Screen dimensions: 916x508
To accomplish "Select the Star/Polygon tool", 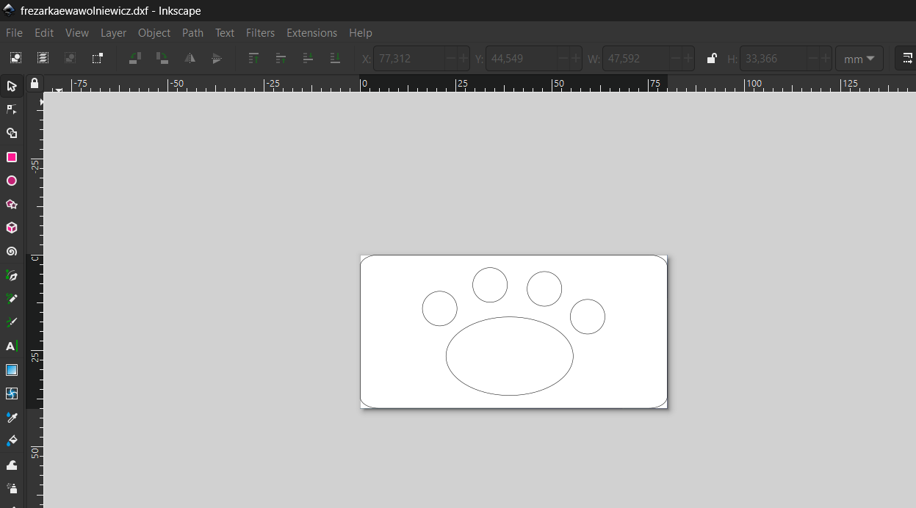I will [12, 204].
